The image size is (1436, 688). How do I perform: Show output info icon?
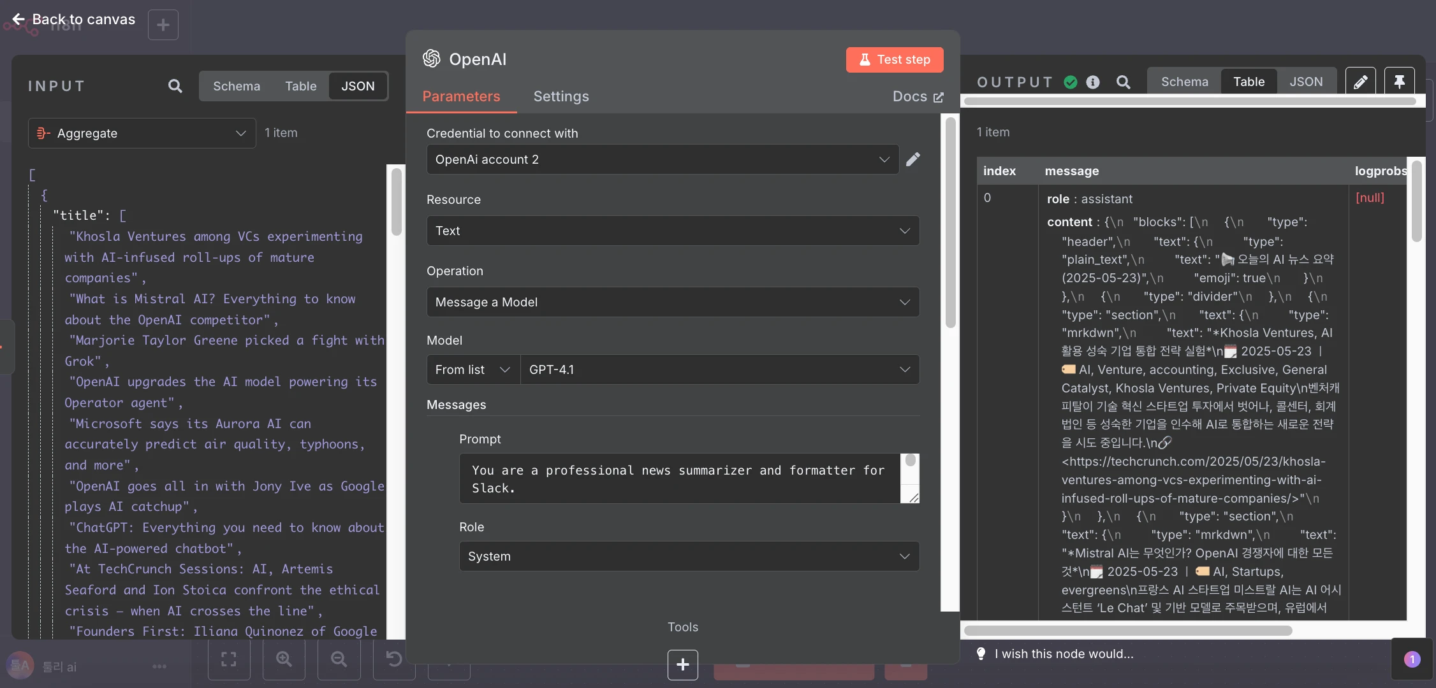[1093, 82]
